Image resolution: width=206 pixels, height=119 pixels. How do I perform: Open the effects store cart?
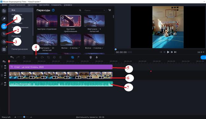[x=110, y=10]
